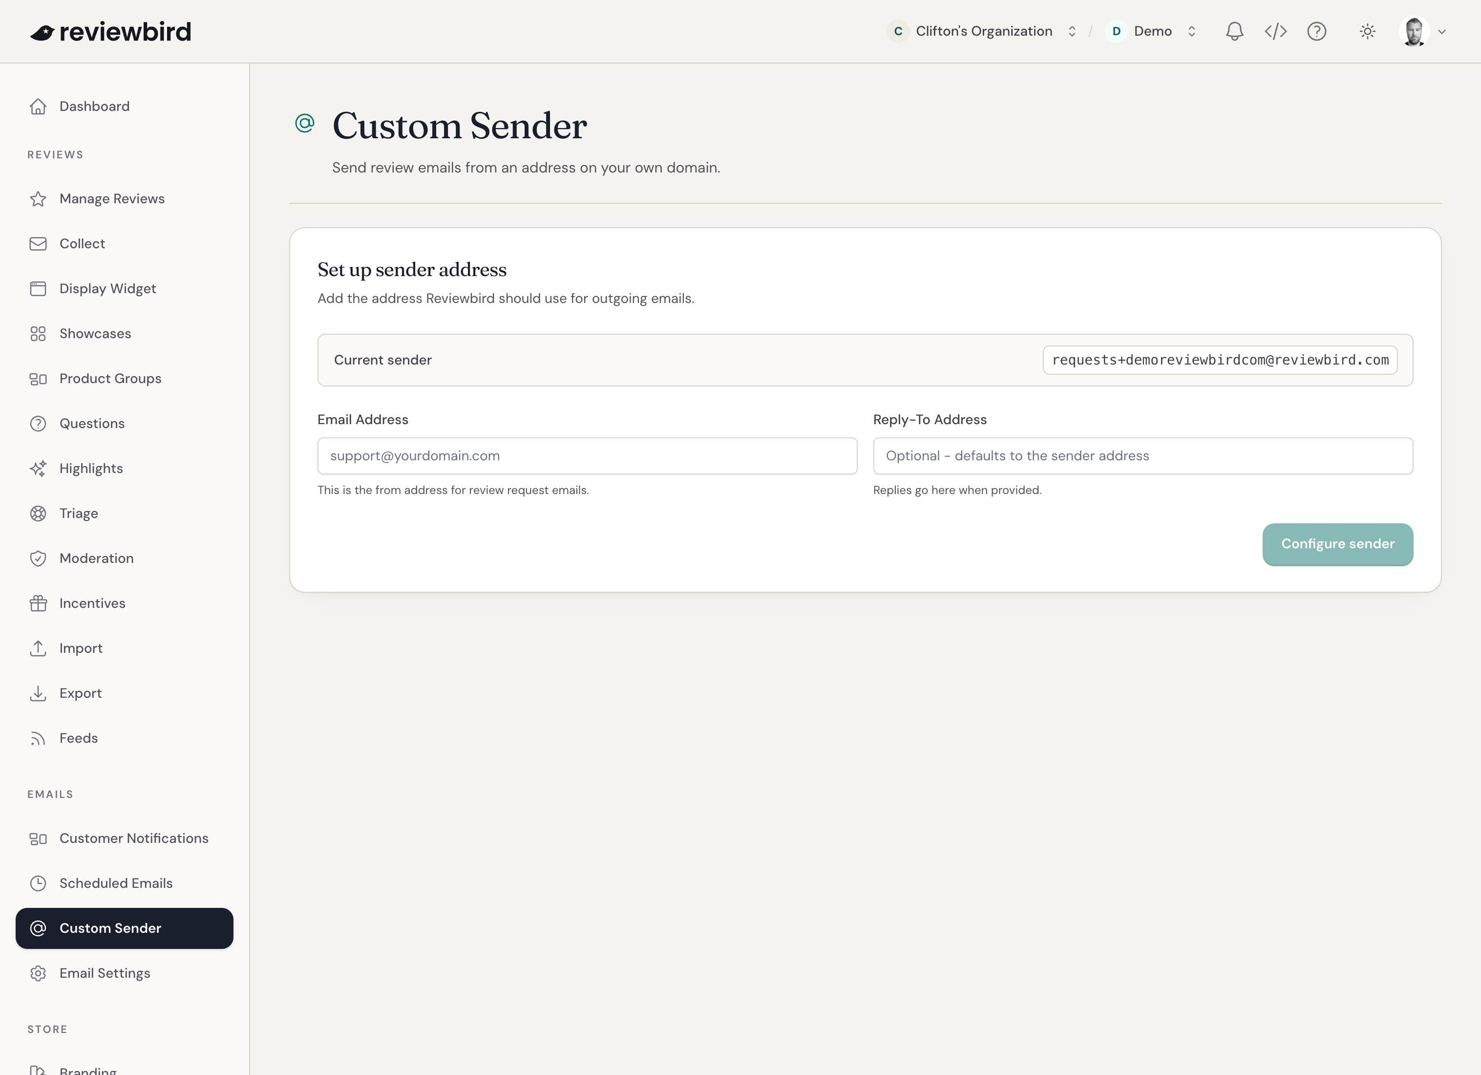The image size is (1481, 1075).
Task: Click the Highlights sparkle icon
Action: (38, 468)
